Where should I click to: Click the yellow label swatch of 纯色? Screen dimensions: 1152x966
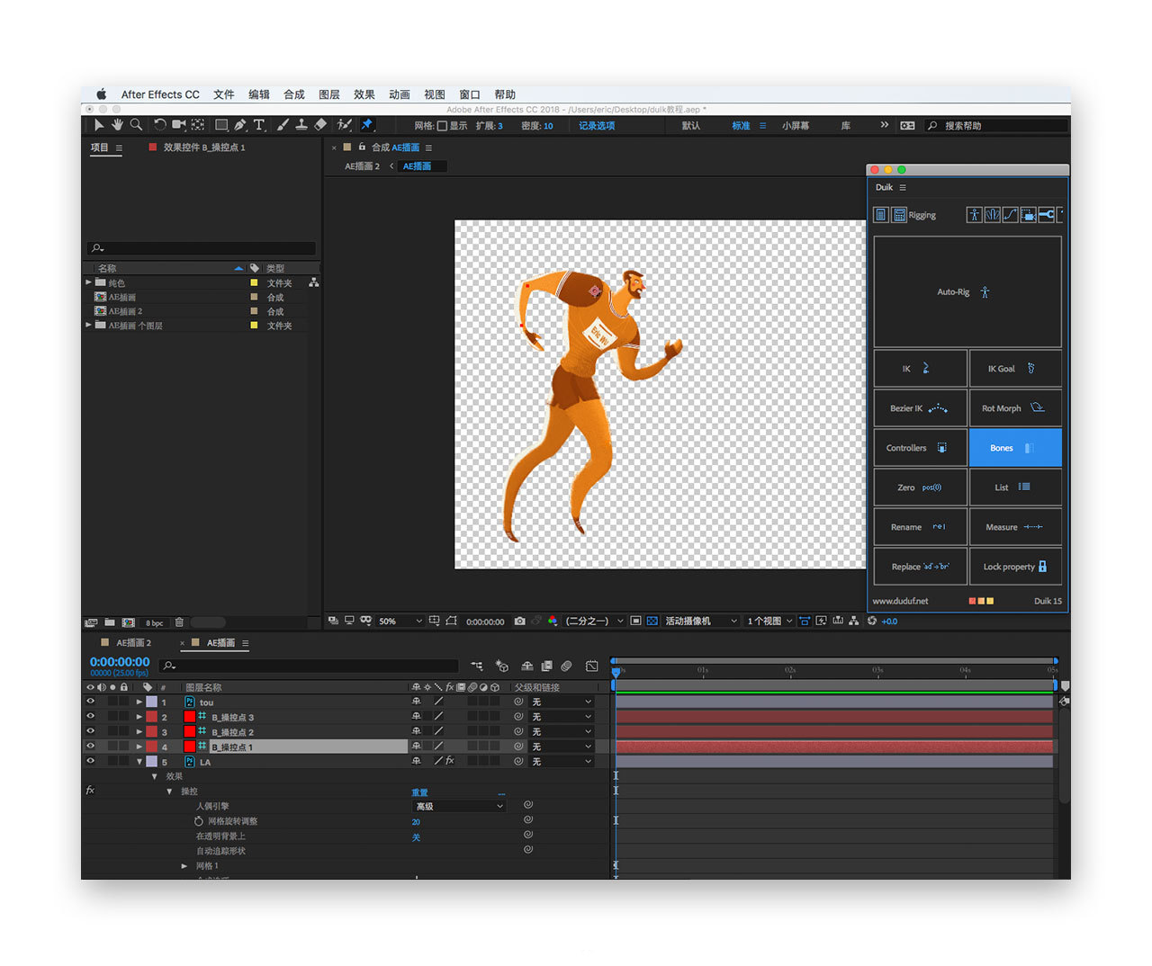254,282
